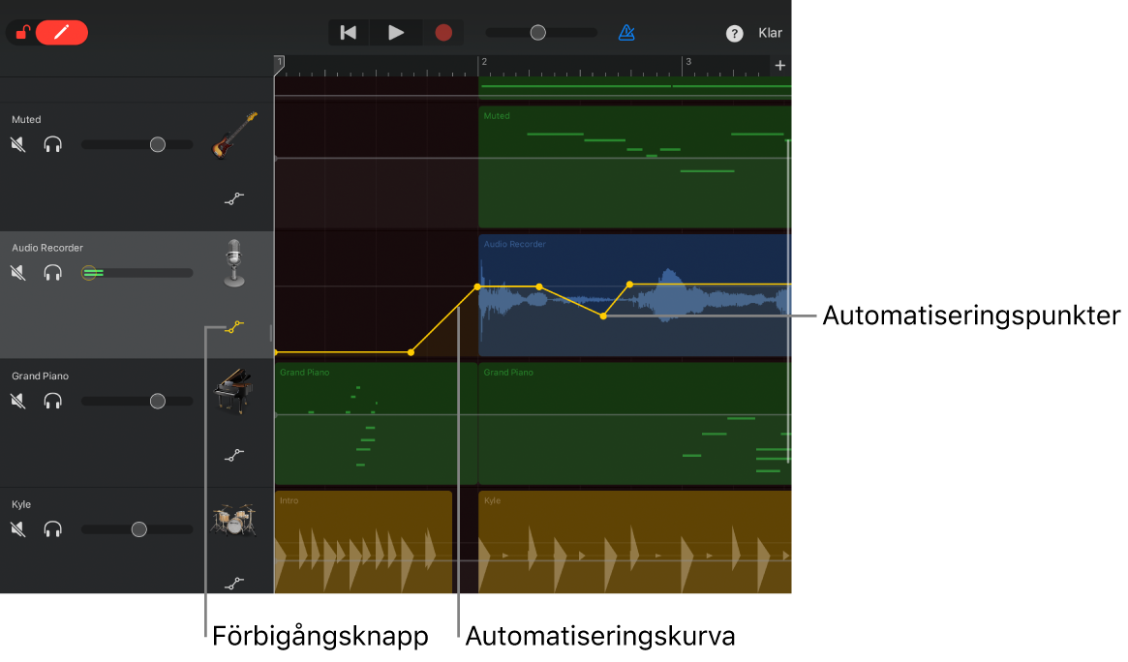Select the lowest automation point in waveform

(603, 316)
